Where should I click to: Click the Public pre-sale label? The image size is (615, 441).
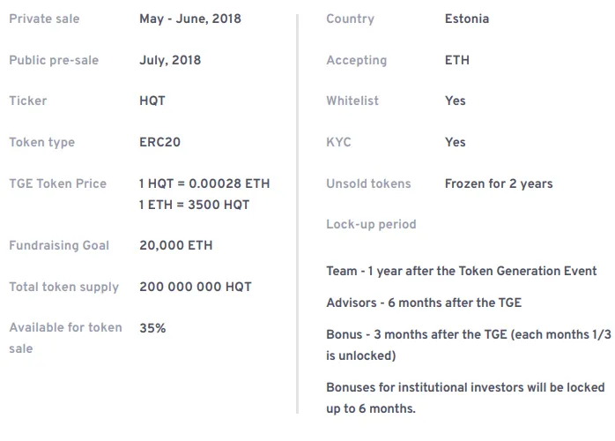click(x=54, y=60)
